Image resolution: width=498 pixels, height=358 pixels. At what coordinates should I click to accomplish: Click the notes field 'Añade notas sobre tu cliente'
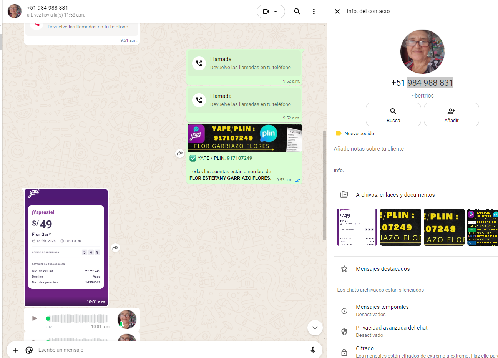point(369,149)
